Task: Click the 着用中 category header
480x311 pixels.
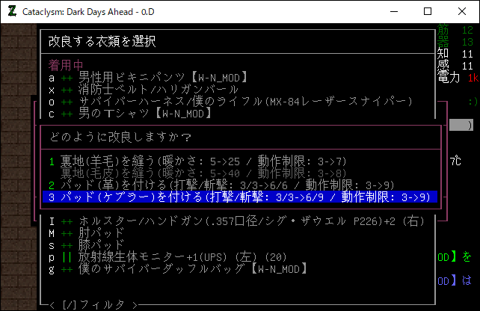Action: click(x=66, y=65)
